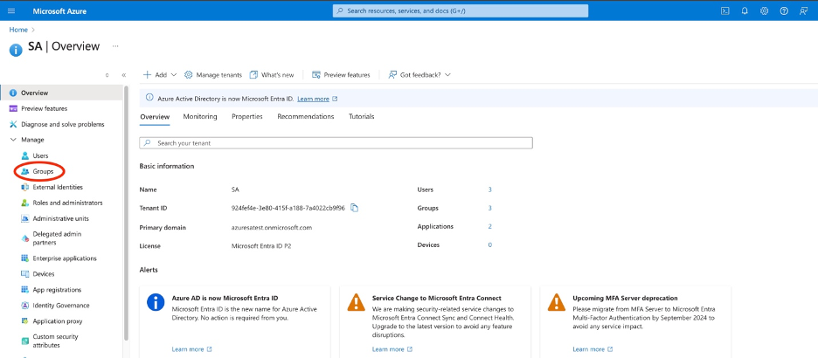Collapse the sidebar using double chevron
818x358 pixels.
pos(123,75)
